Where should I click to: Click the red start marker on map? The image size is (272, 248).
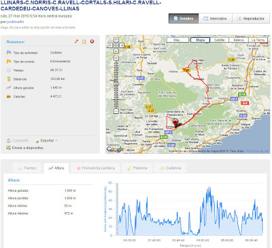[x=175, y=123]
